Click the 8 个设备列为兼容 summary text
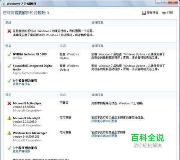The image size is (180, 160). click(25, 81)
